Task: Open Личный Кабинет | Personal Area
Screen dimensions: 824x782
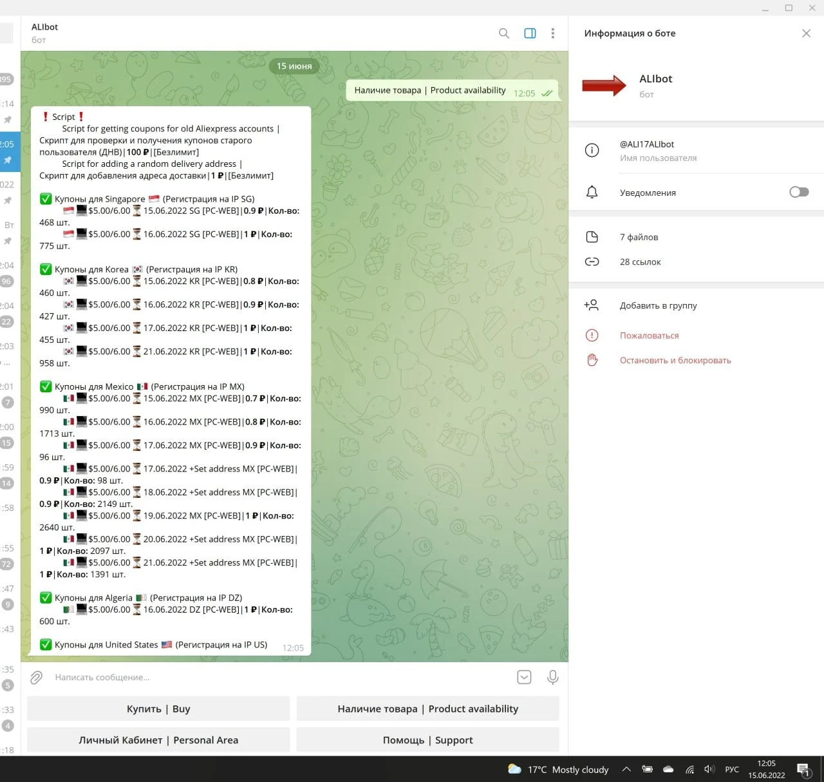Action: [158, 740]
